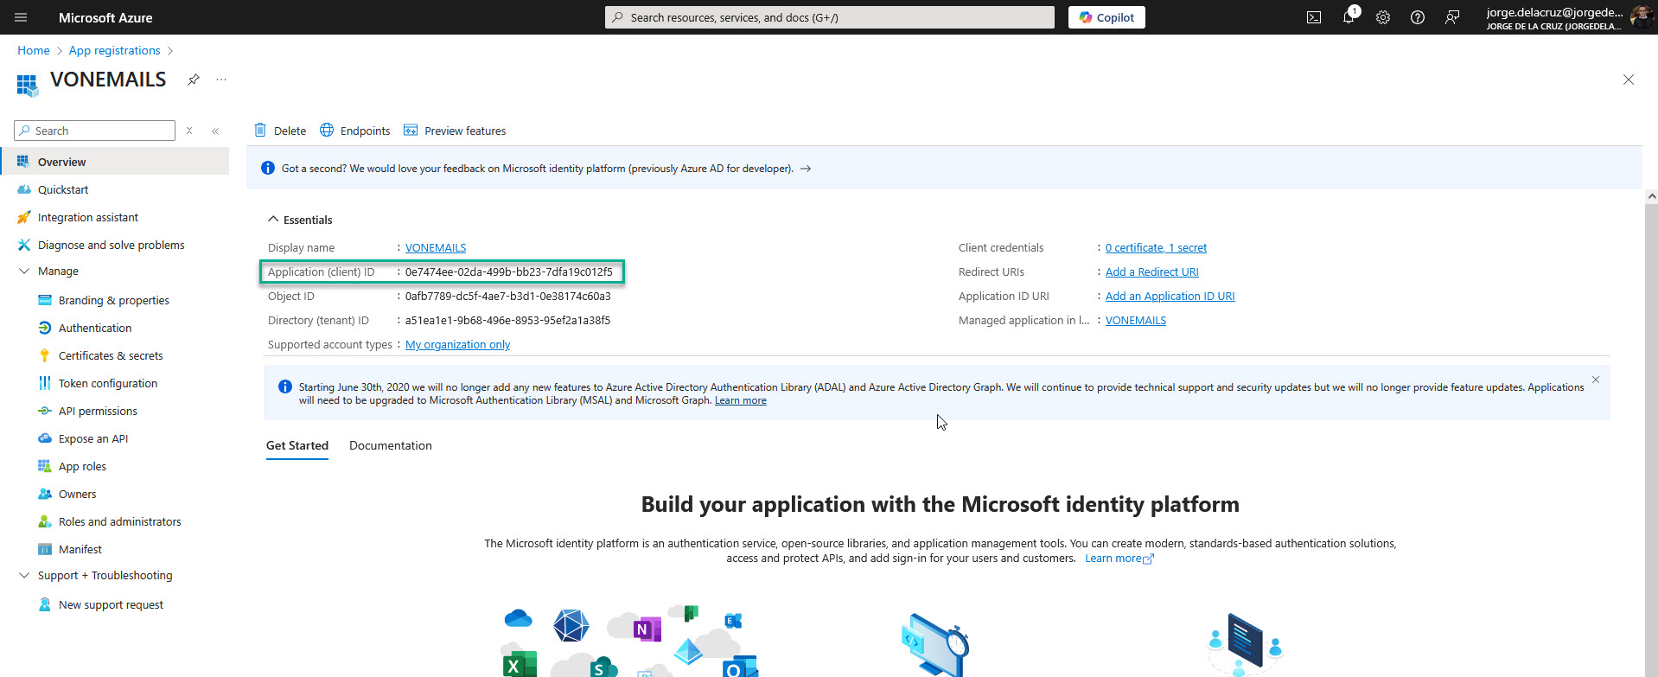Screen dimensions: 1658x677
Task: Go to the Home breadcrumb
Action: pyautogui.click(x=34, y=50)
